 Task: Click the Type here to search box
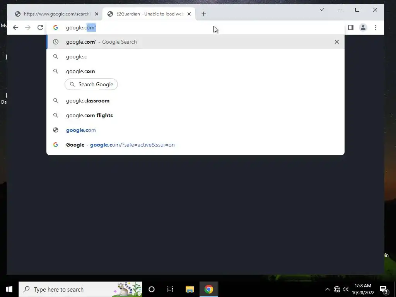[x=80, y=289]
